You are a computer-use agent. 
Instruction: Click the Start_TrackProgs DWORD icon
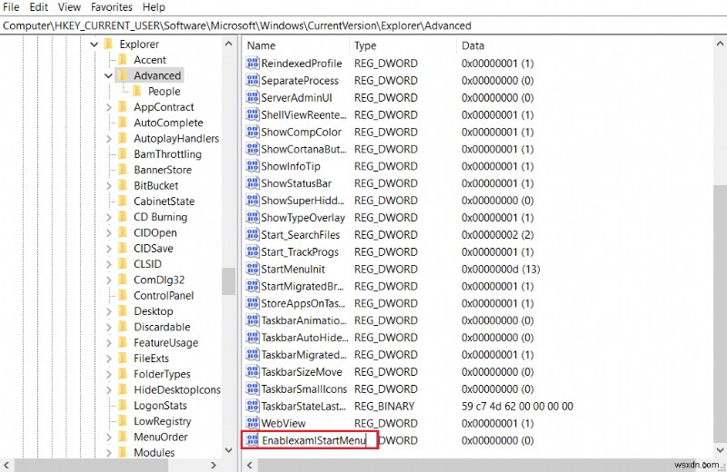(x=253, y=251)
